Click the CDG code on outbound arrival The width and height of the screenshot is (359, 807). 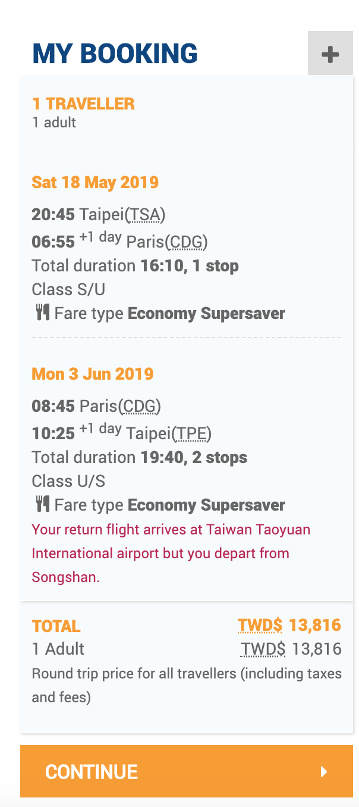(x=187, y=242)
